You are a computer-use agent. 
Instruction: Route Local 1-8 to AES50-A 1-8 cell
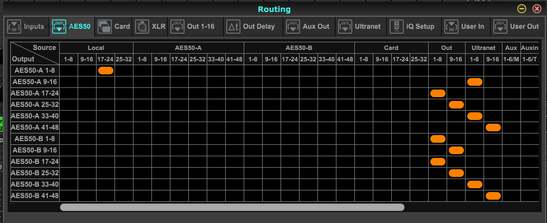click(69, 71)
